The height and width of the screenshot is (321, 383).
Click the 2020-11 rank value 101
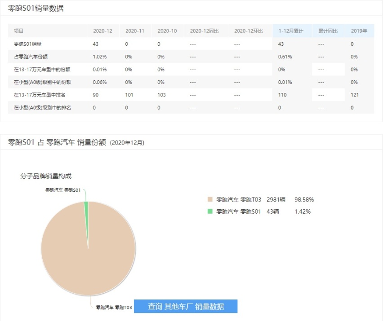pyautogui.click(x=129, y=95)
